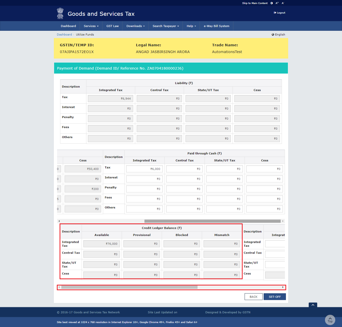The image size is (342, 327).
Task: Click right arrow of credit ledger scrollbar
Action: pos(283,287)
